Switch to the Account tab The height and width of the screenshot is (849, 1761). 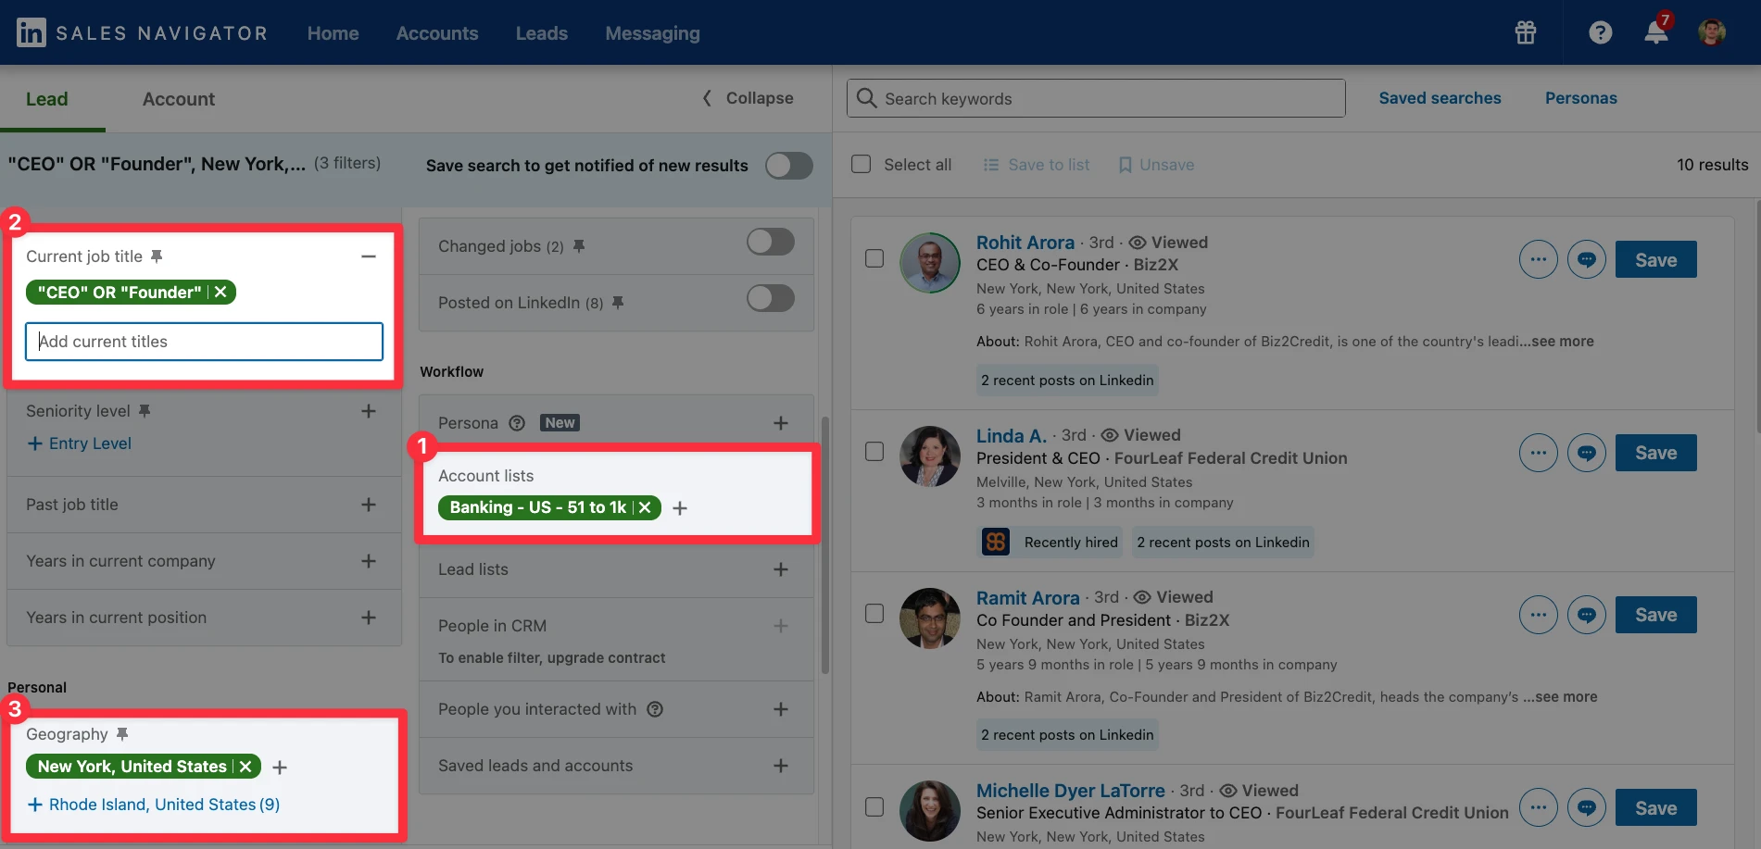point(179,99)
